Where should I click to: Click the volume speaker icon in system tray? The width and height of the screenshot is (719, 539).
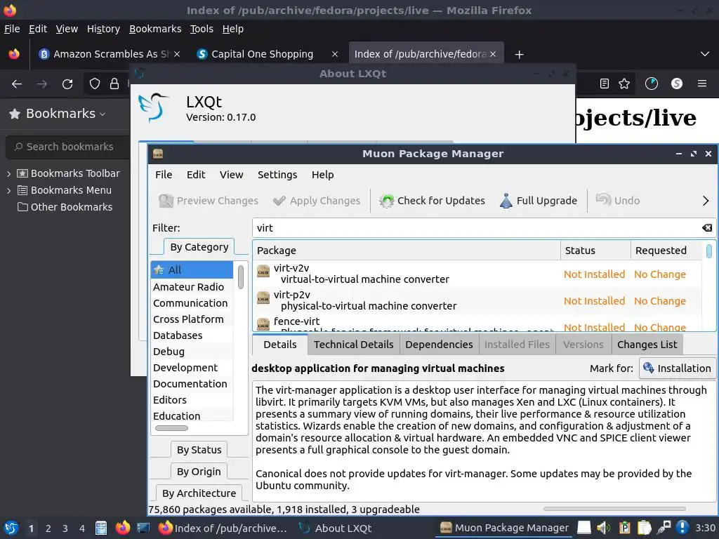tap(603, 528)
